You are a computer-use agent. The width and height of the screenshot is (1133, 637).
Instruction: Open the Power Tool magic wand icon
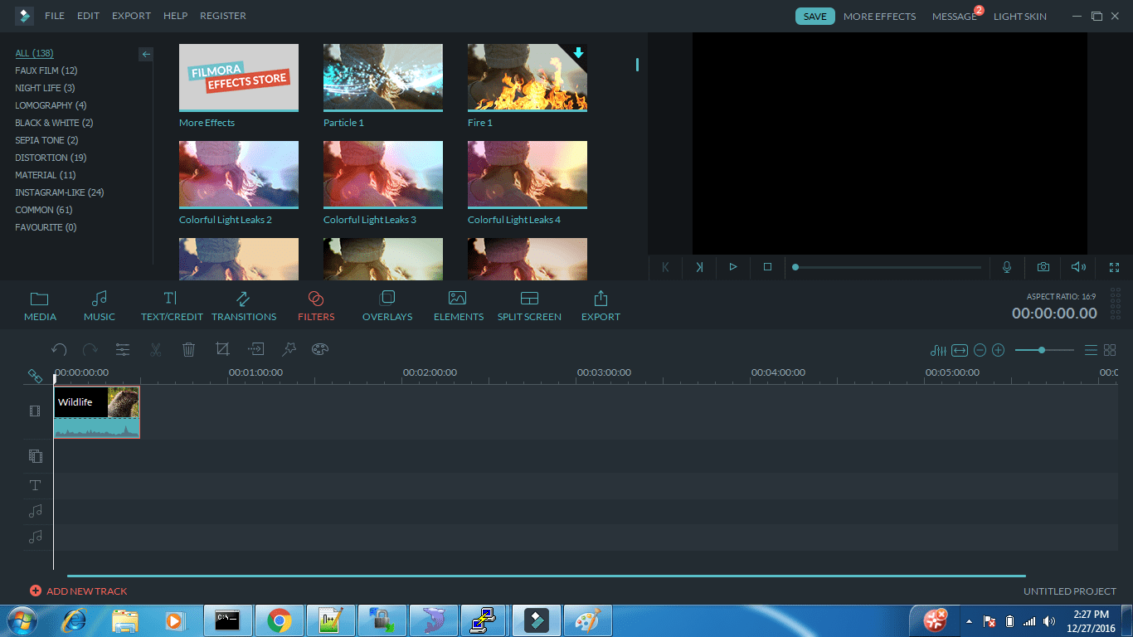pos(289,349)
